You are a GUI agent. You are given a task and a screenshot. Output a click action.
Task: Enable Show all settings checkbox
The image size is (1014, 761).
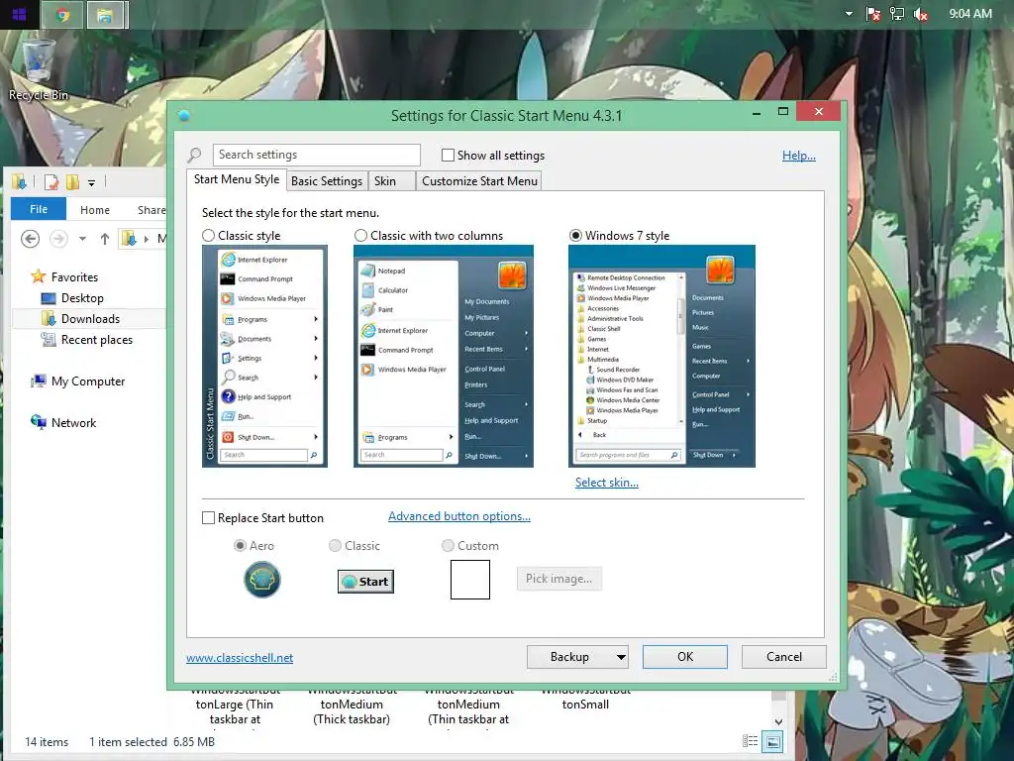pyautogui.click(x=448, y=156)
